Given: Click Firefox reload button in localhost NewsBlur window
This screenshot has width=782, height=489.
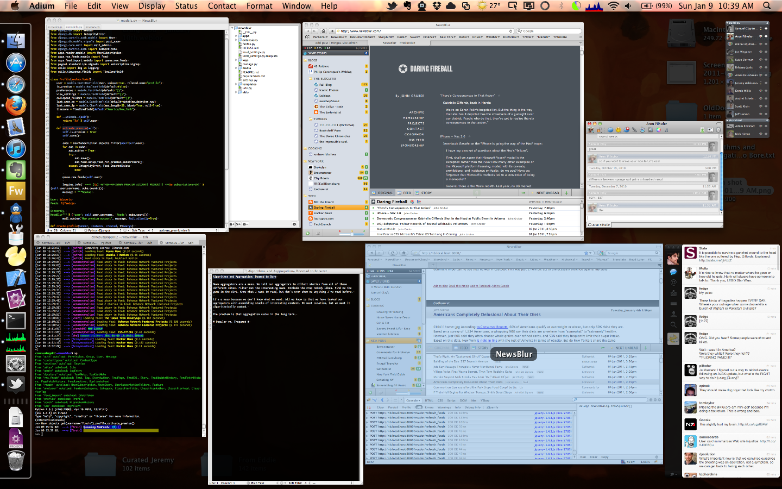Looking at the screenshot, I should [393, 253].
